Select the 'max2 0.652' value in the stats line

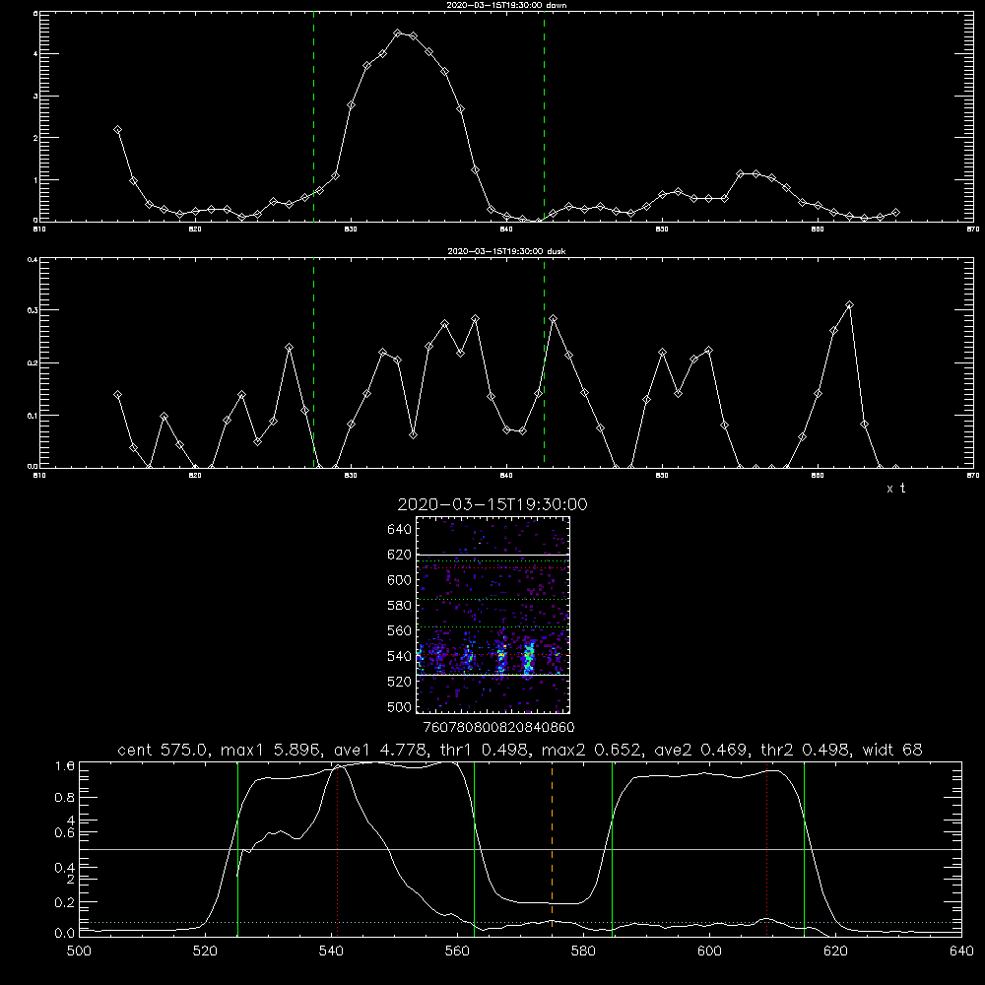[x=593, y=750]
